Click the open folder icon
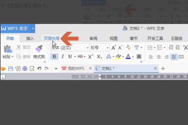The image size is (188, 125). tap(3, 69)
